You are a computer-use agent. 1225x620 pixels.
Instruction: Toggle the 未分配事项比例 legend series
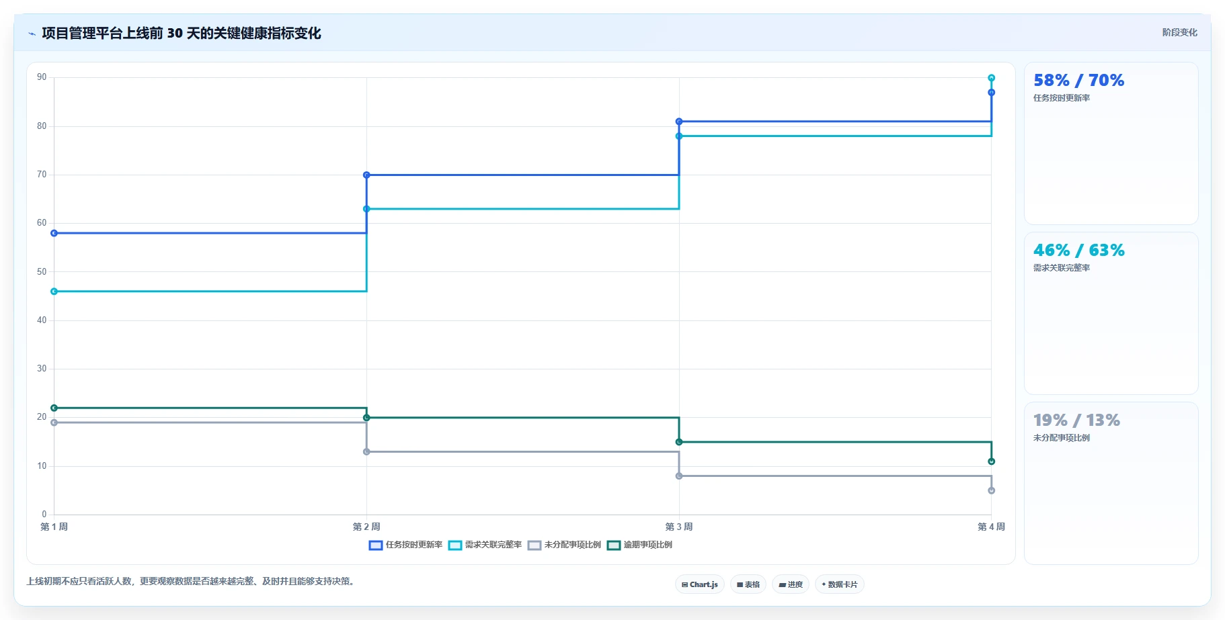coord(564,545)
